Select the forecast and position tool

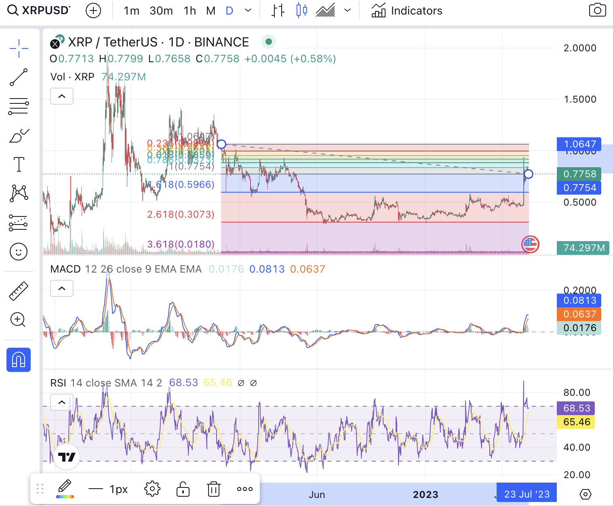click(19, 223)
